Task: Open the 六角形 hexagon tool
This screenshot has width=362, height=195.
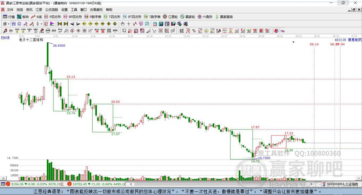Action: [205, 17]
